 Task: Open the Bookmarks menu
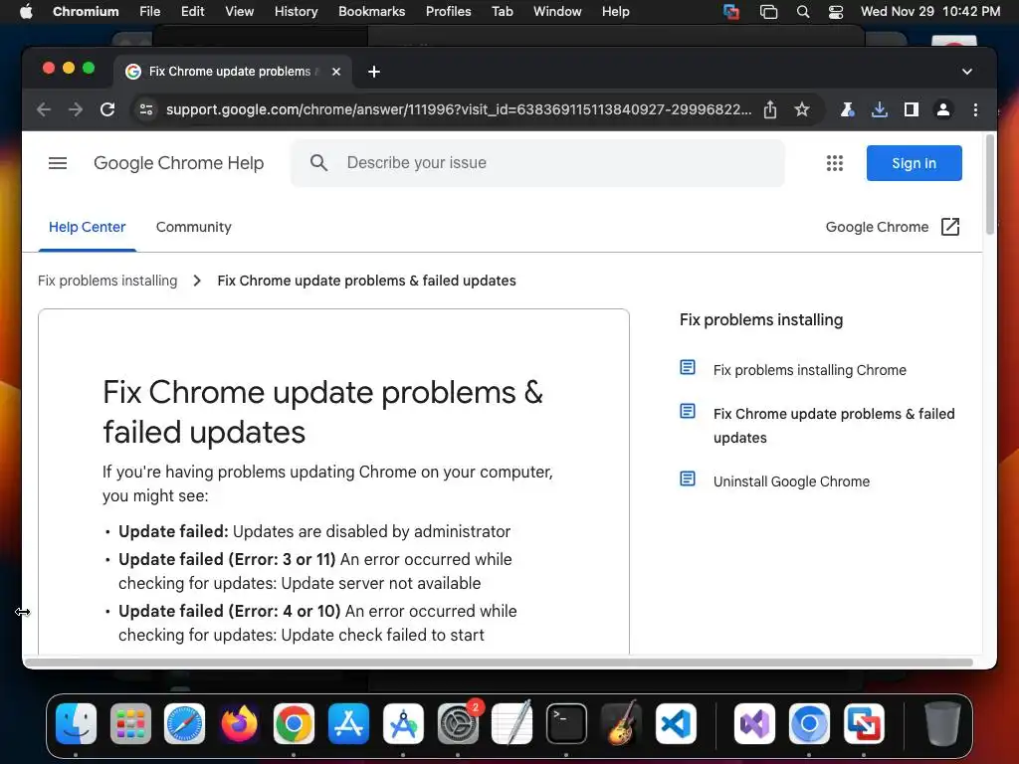tap(372, 12)
